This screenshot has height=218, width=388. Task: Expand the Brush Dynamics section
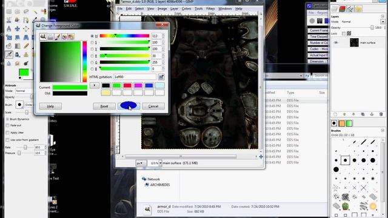7,119
